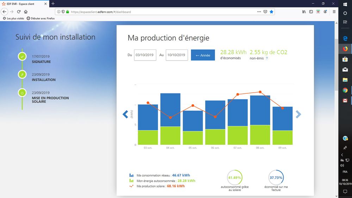
Task: Click the Signature step checkmark circle
Action: pyautogui.click(x=22, y=56)
